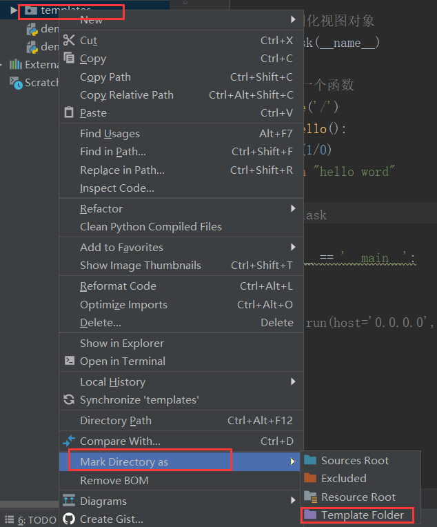Screen dimensions: 437x527
Task: Expand Add to Favorites submenu arrow
Action: point(293,247)
